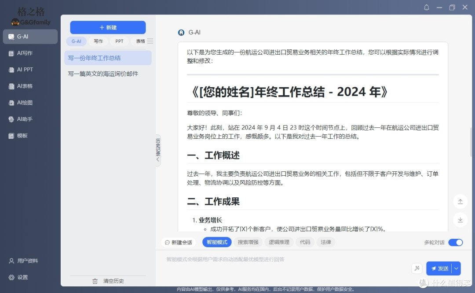
Task: Collapse the 历史记录 panel handle
Action: point(158,150)
